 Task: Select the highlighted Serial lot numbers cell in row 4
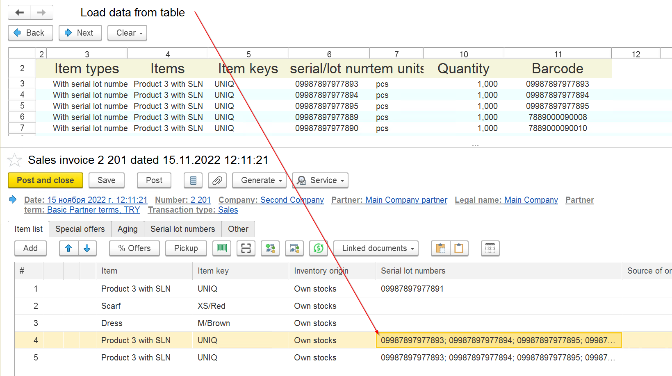coord(499,340)
